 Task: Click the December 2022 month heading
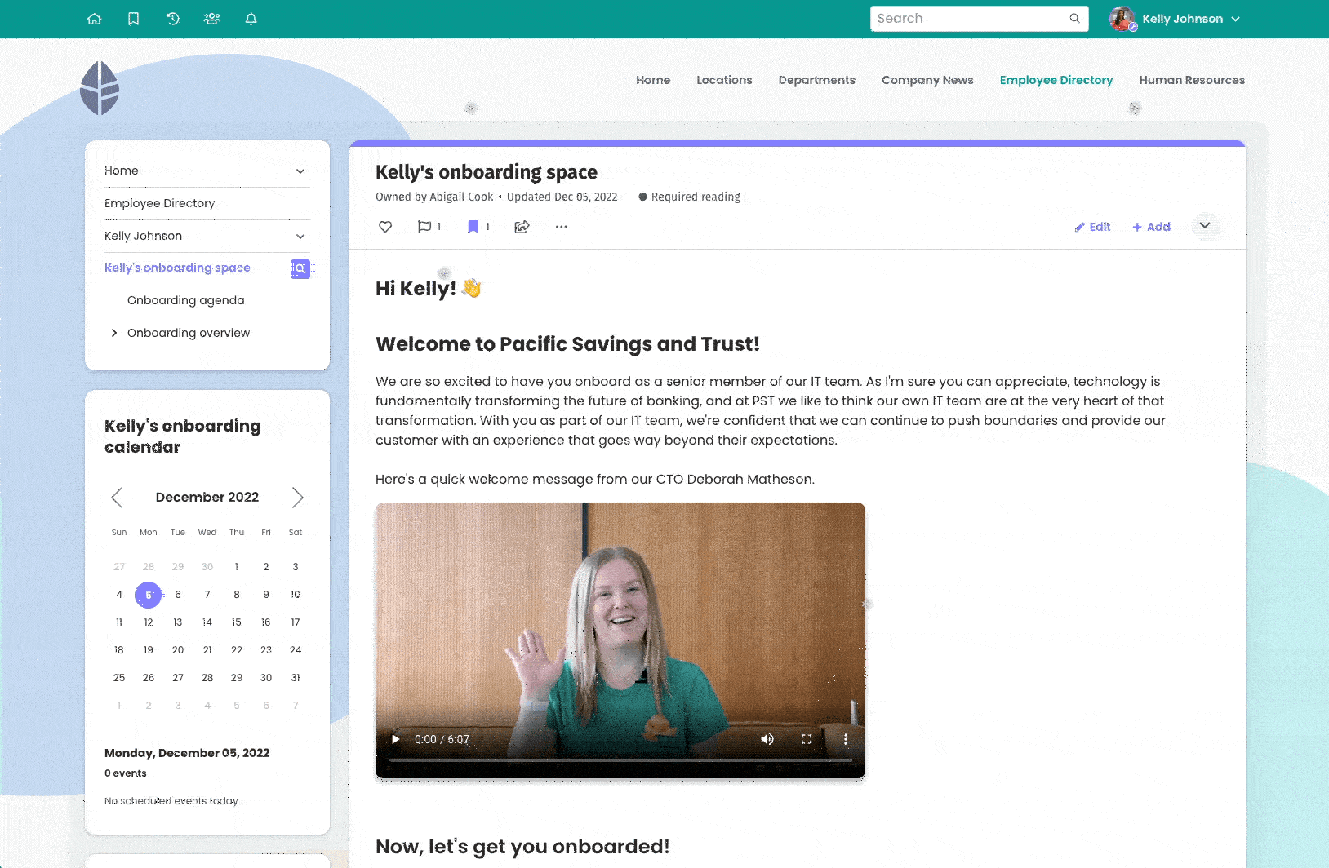pos(207,497)
